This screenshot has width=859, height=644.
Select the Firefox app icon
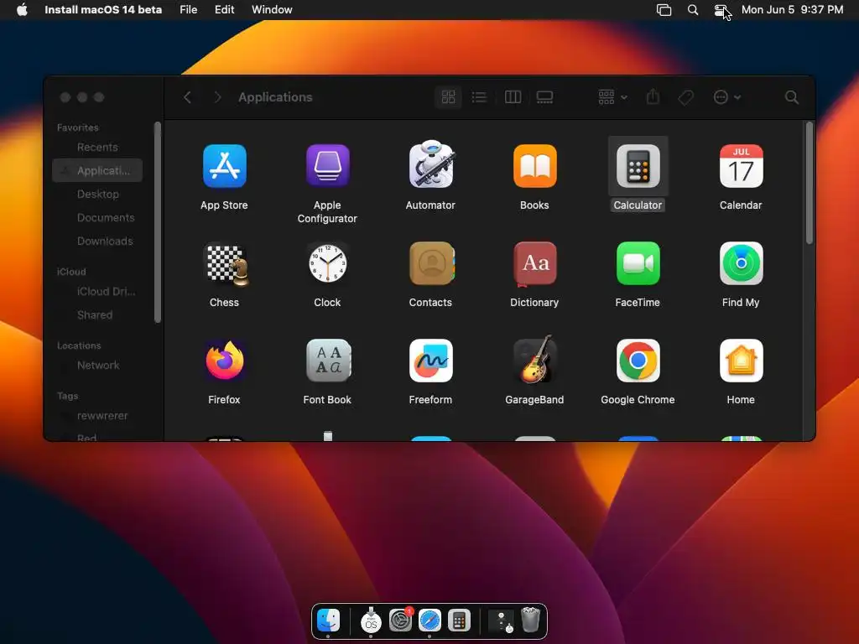224,361
